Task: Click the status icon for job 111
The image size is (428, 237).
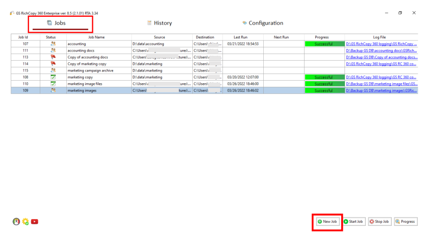Action: [53, 50]
